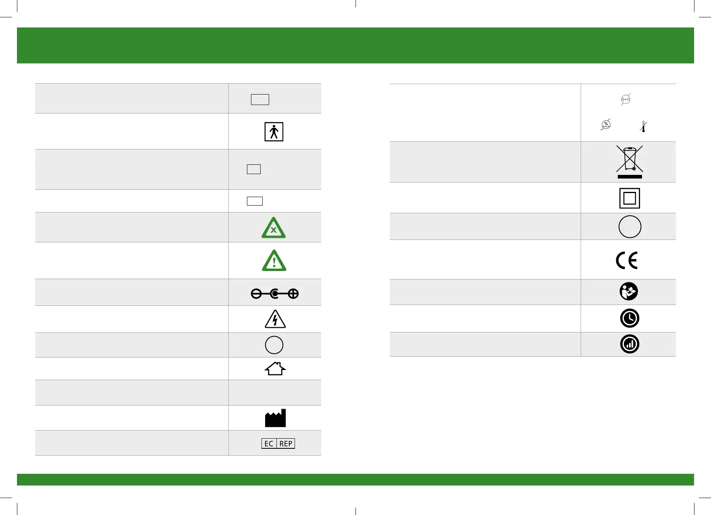Click the EC REP boxed label
Viewport: 711px width, 515px height.
tap(278, 444)
